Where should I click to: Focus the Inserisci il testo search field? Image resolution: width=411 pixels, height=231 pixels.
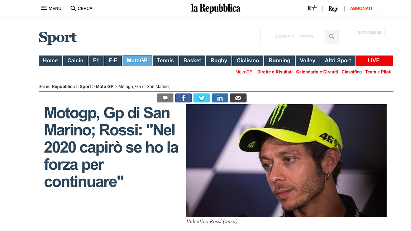coord(297,37)
